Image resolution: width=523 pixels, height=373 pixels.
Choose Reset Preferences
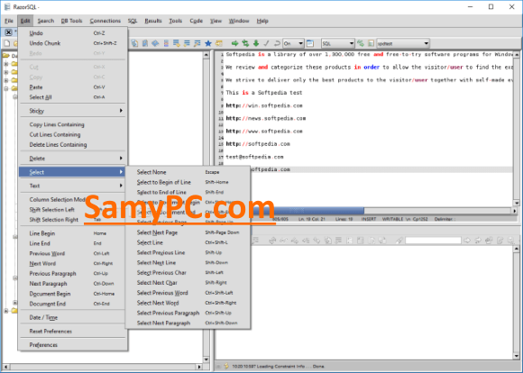click(72, 331)
